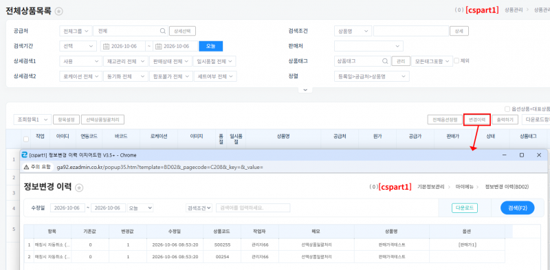Check the 옵션상품+대표상품 checkbox
This screenshot has width=550, height=270.
click(x=507, y=109)
